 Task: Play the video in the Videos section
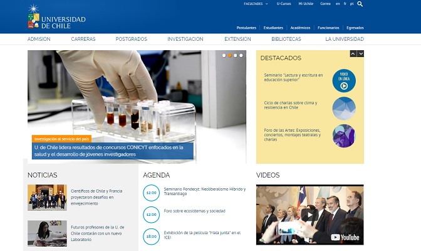[x=309, y=215]
